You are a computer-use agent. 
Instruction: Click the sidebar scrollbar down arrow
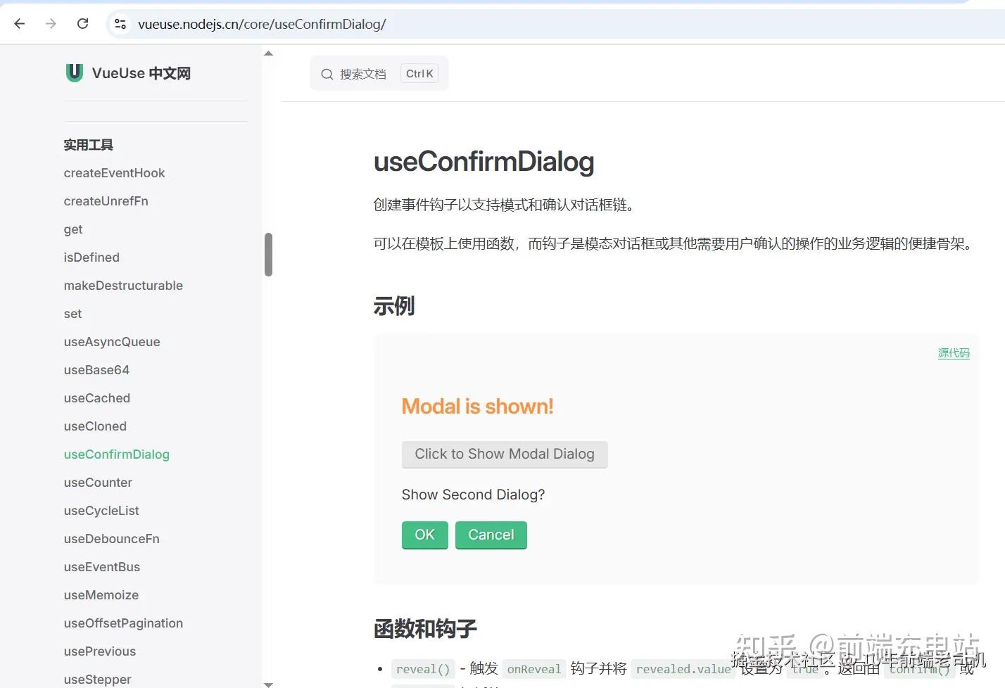pyautogui.click(x=268, y=682)
